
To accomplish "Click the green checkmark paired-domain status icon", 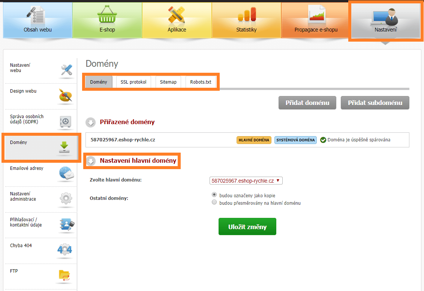I will (x=323, y=140).
